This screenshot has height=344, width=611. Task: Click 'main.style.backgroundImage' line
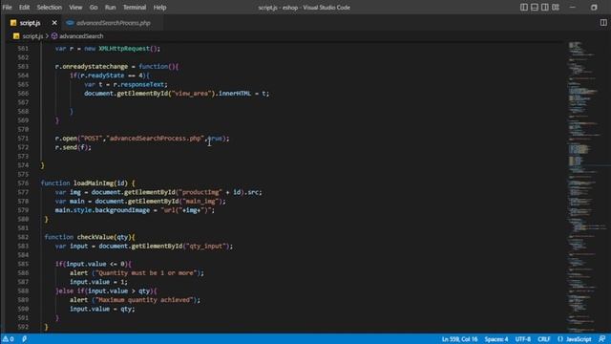click(x=135, y=210)
